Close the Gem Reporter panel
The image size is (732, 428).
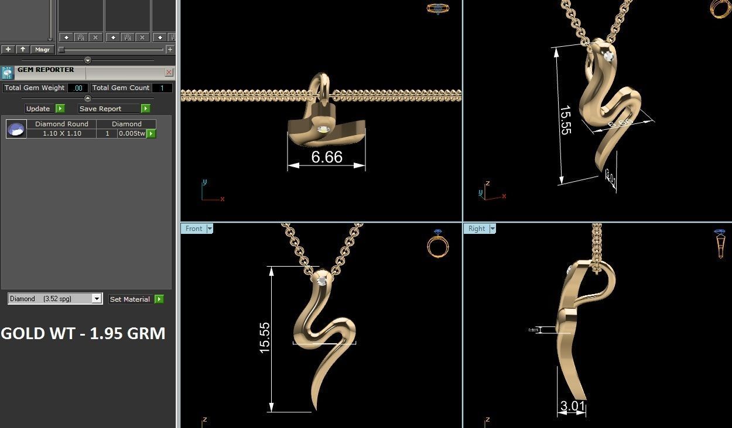169,73
